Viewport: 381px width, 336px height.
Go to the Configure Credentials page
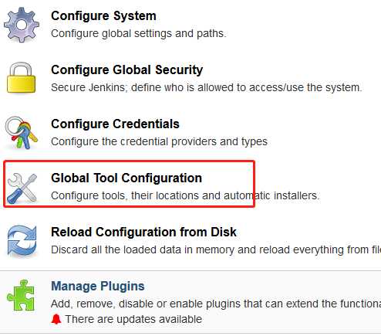(x=115, y=124)
